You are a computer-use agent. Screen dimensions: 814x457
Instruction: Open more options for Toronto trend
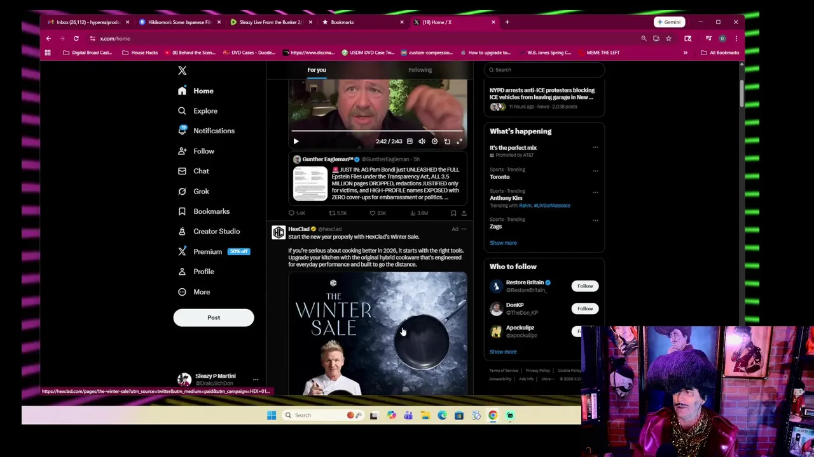point(595,170)
